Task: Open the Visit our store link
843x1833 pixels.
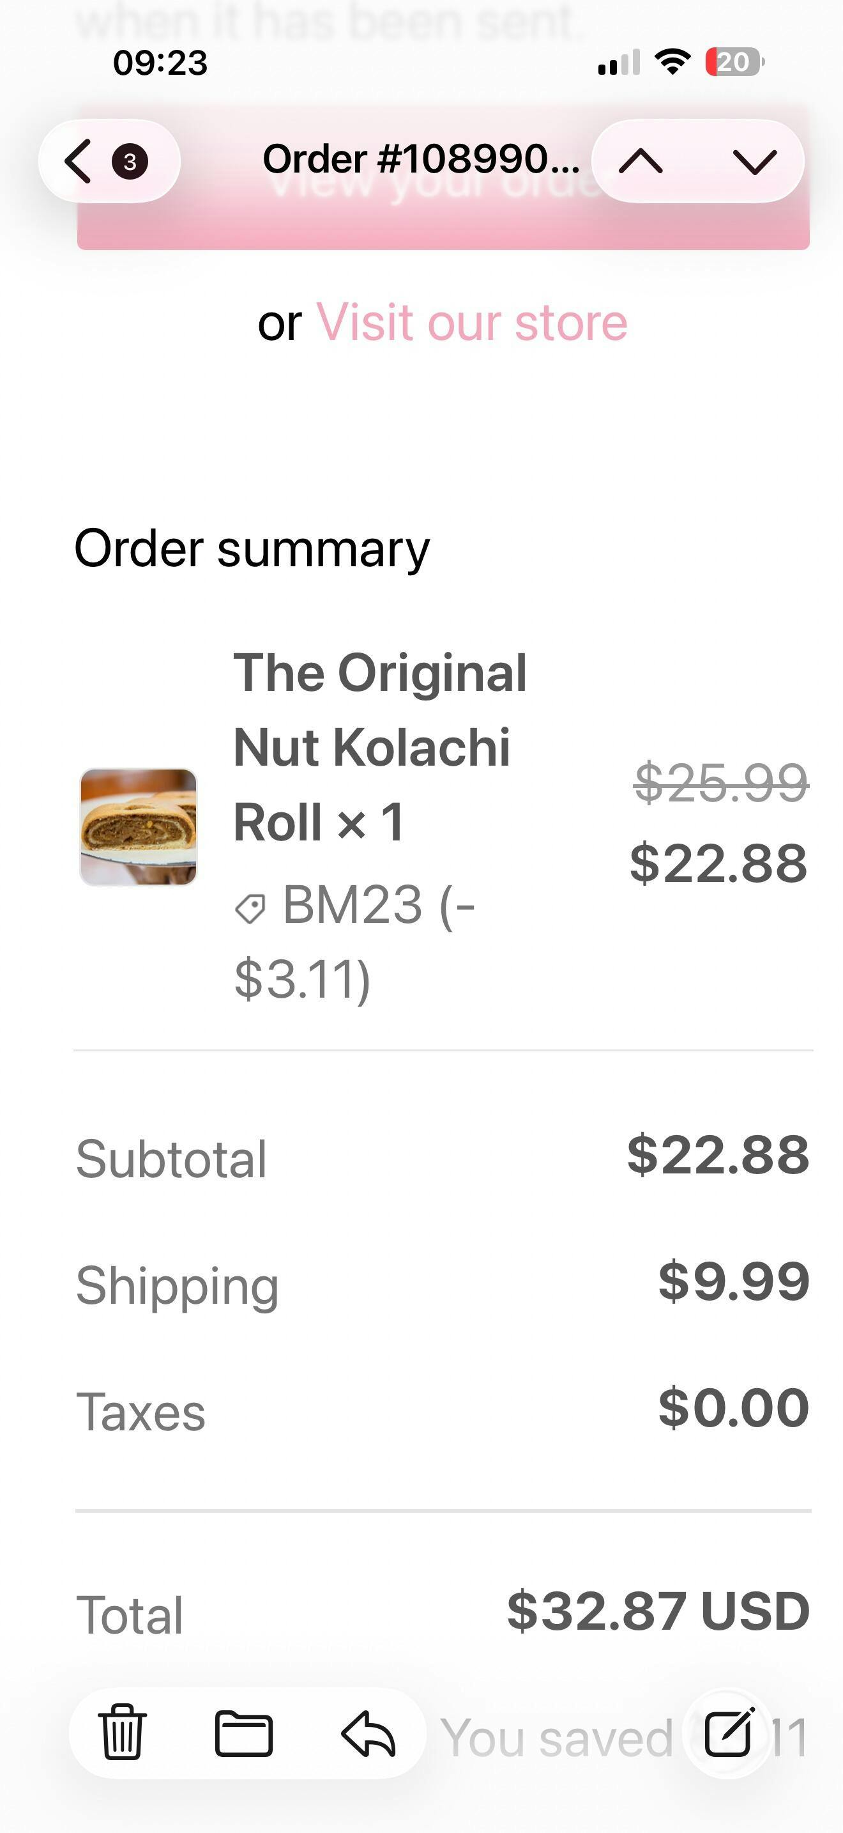Action: pyautogui.click(x=471, y=322)
